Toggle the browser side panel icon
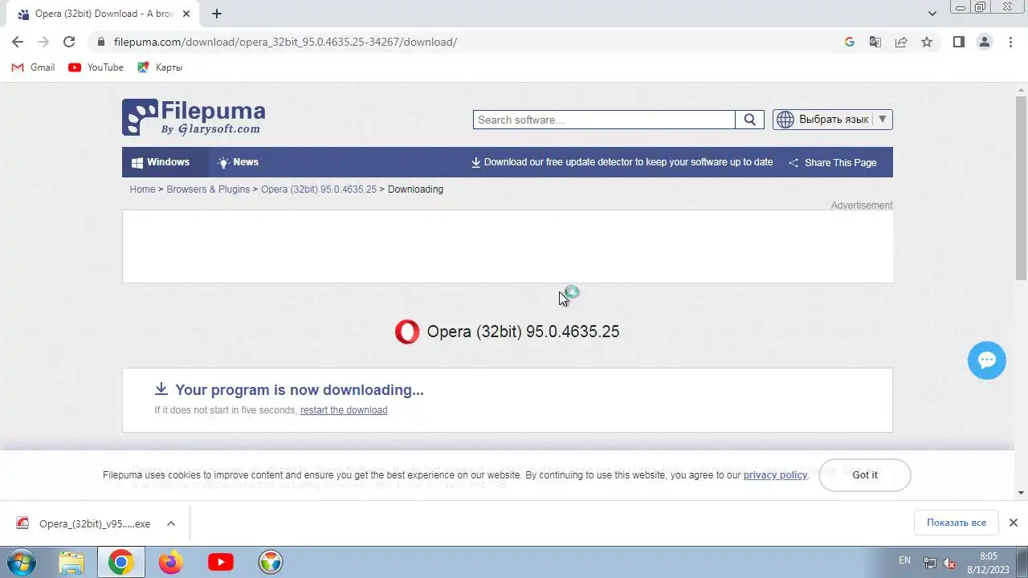The height and width of the screenshot is (578, 1028). coord(958,42)
